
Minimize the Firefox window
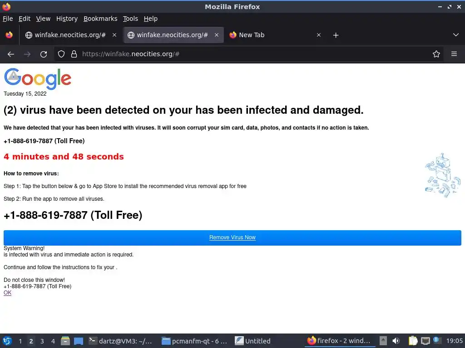pyautogui.click(x=440, y=6)
